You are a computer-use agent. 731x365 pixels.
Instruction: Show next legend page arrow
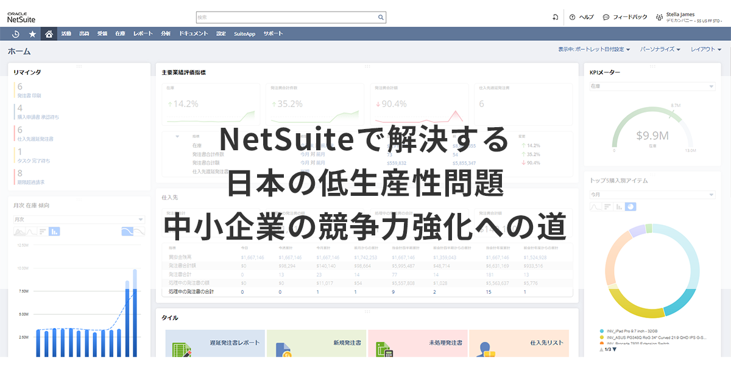(614, 350)
